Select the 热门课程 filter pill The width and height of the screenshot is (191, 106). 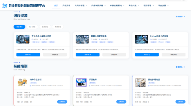pyautogui.click(x=32, y=27)
